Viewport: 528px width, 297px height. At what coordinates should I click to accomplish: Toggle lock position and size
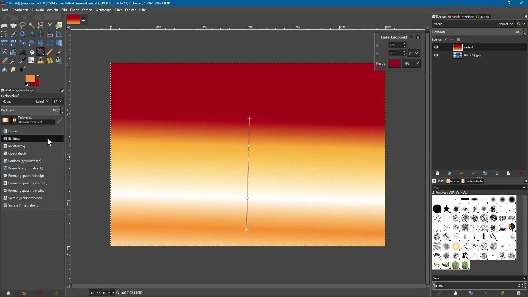(452, 40)
